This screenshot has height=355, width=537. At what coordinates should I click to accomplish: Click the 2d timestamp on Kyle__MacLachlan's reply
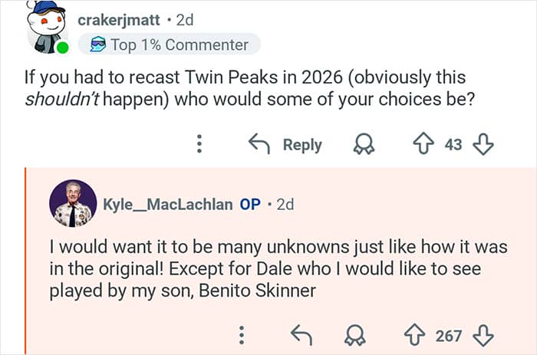point(285,204)
